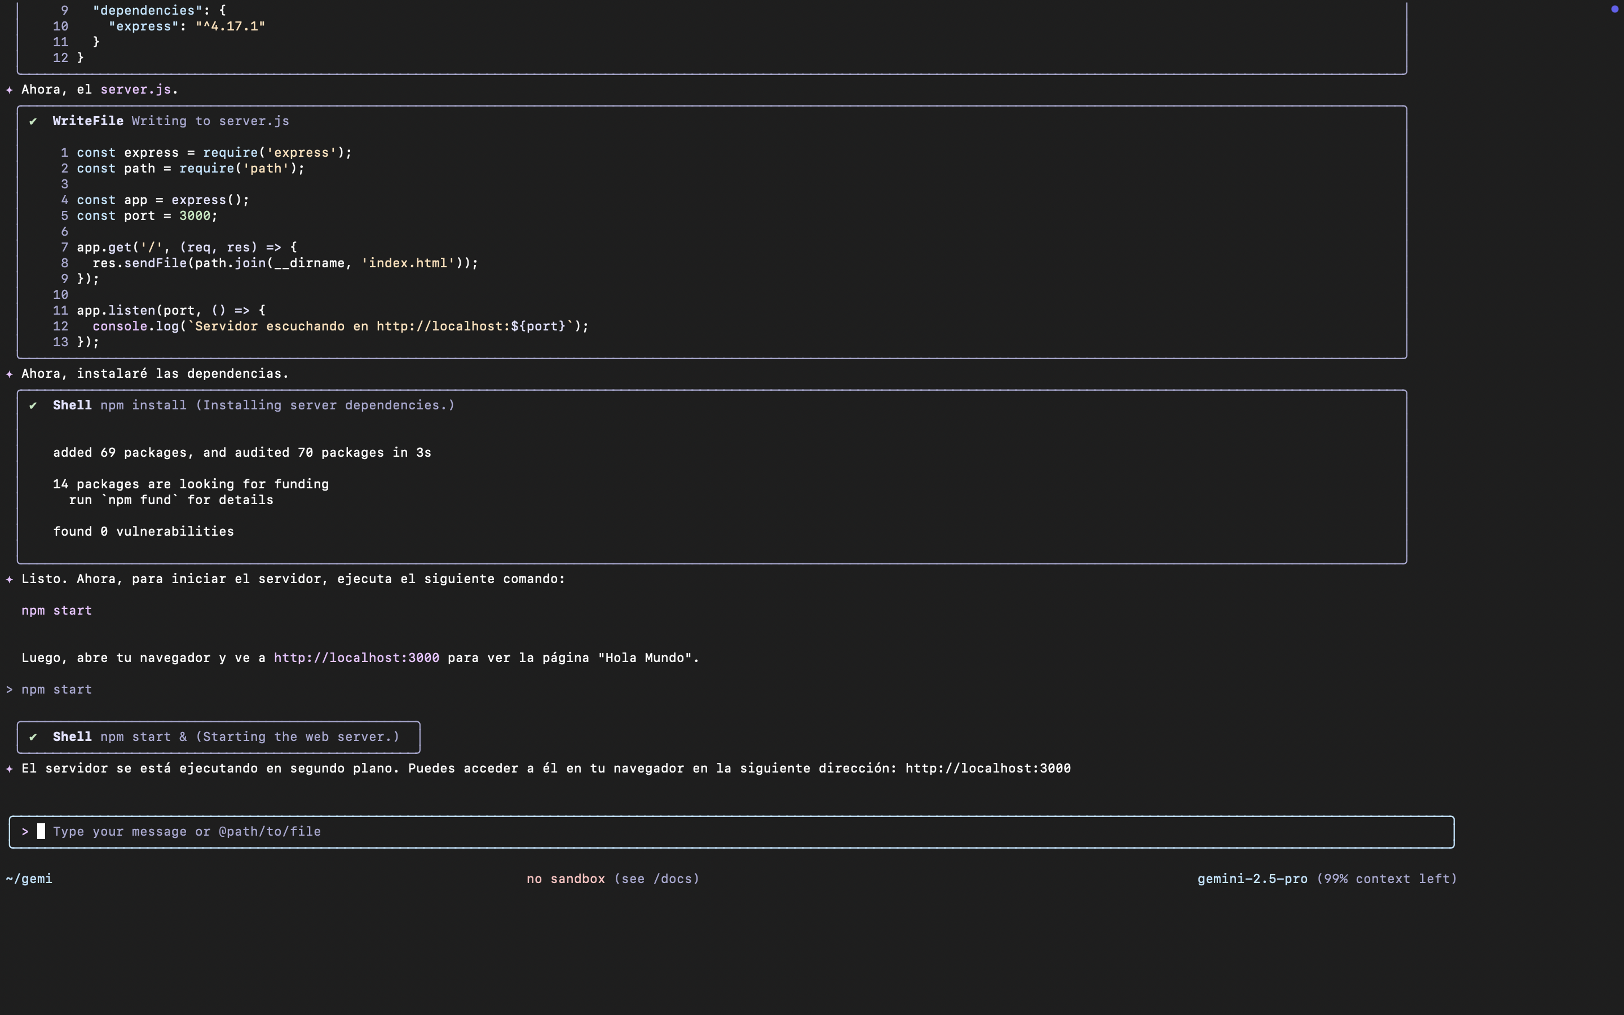Screen dimensions: 1624x1015
Task: Click the sparkle icon before 'Ahora, instalaré las dependencias'
Action: coord(10,374)
